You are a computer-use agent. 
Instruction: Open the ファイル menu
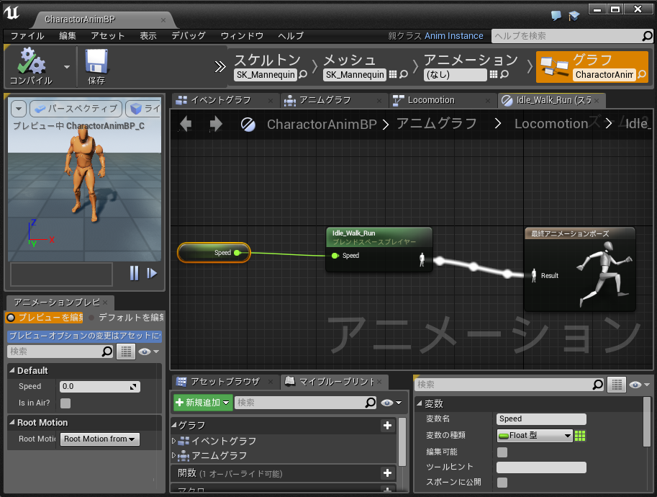[x=27, y=36]
